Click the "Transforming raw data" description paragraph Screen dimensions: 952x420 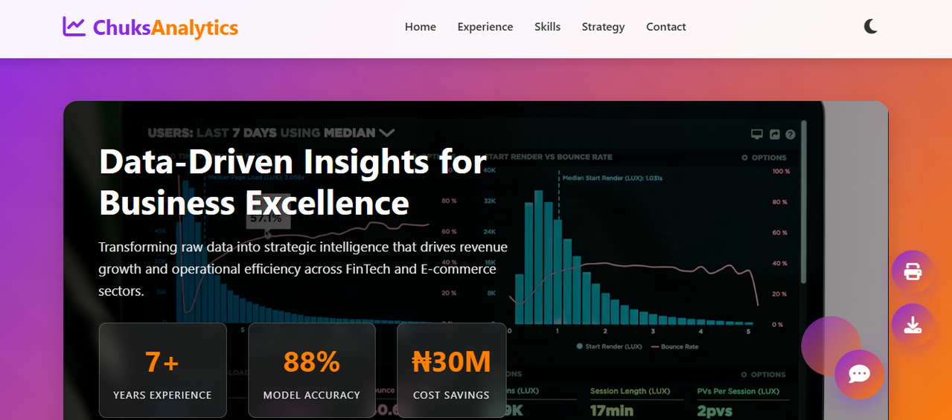click(303, 268)
